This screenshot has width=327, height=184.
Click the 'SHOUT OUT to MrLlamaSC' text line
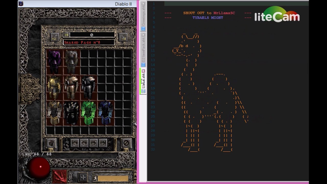coord(209,13)
